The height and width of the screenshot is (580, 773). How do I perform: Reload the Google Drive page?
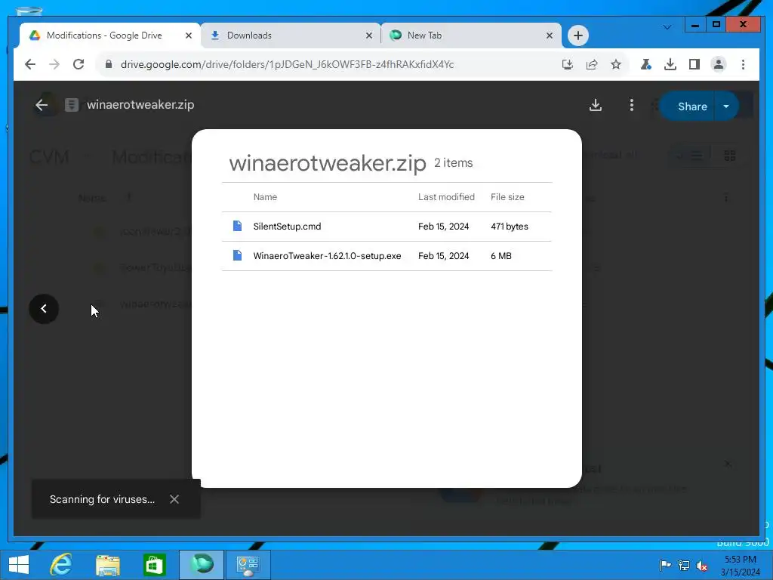coord(79,64)
